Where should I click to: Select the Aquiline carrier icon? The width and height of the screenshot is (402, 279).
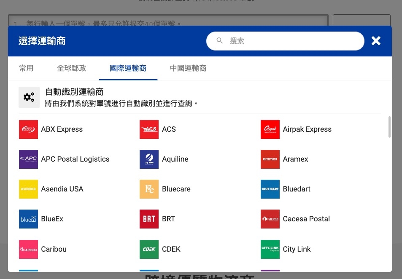click(x=149, y=159)
